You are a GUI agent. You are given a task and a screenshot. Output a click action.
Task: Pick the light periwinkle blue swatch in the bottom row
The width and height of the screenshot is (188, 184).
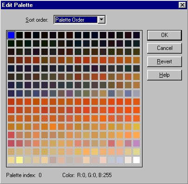(120, 160)
